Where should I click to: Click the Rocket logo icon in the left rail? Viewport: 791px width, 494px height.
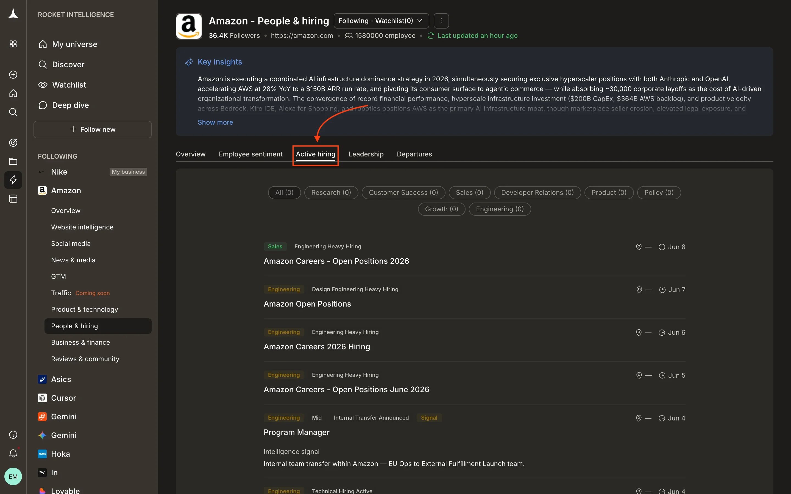13,14
